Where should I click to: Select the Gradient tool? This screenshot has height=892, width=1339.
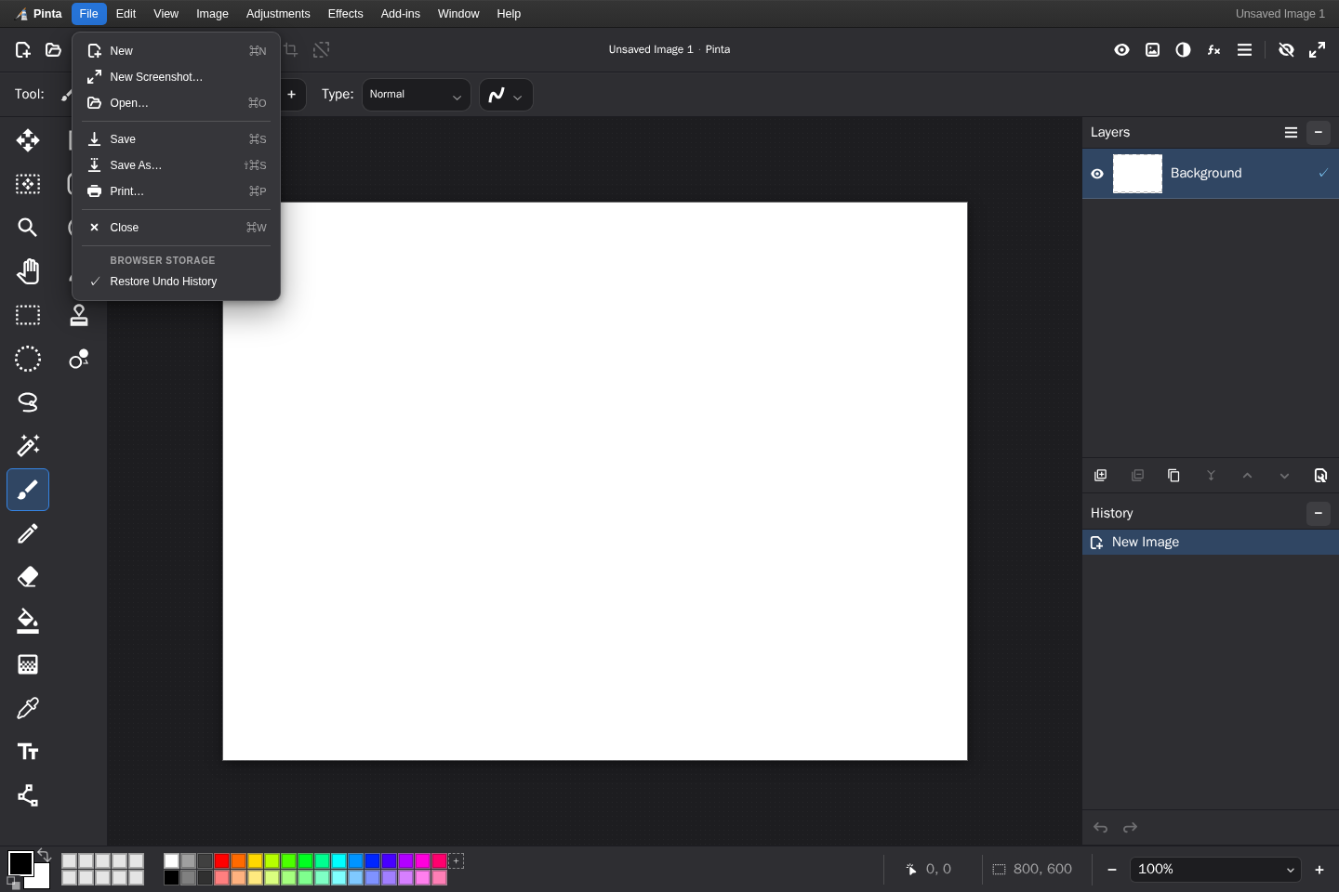(x=28, y=664)
